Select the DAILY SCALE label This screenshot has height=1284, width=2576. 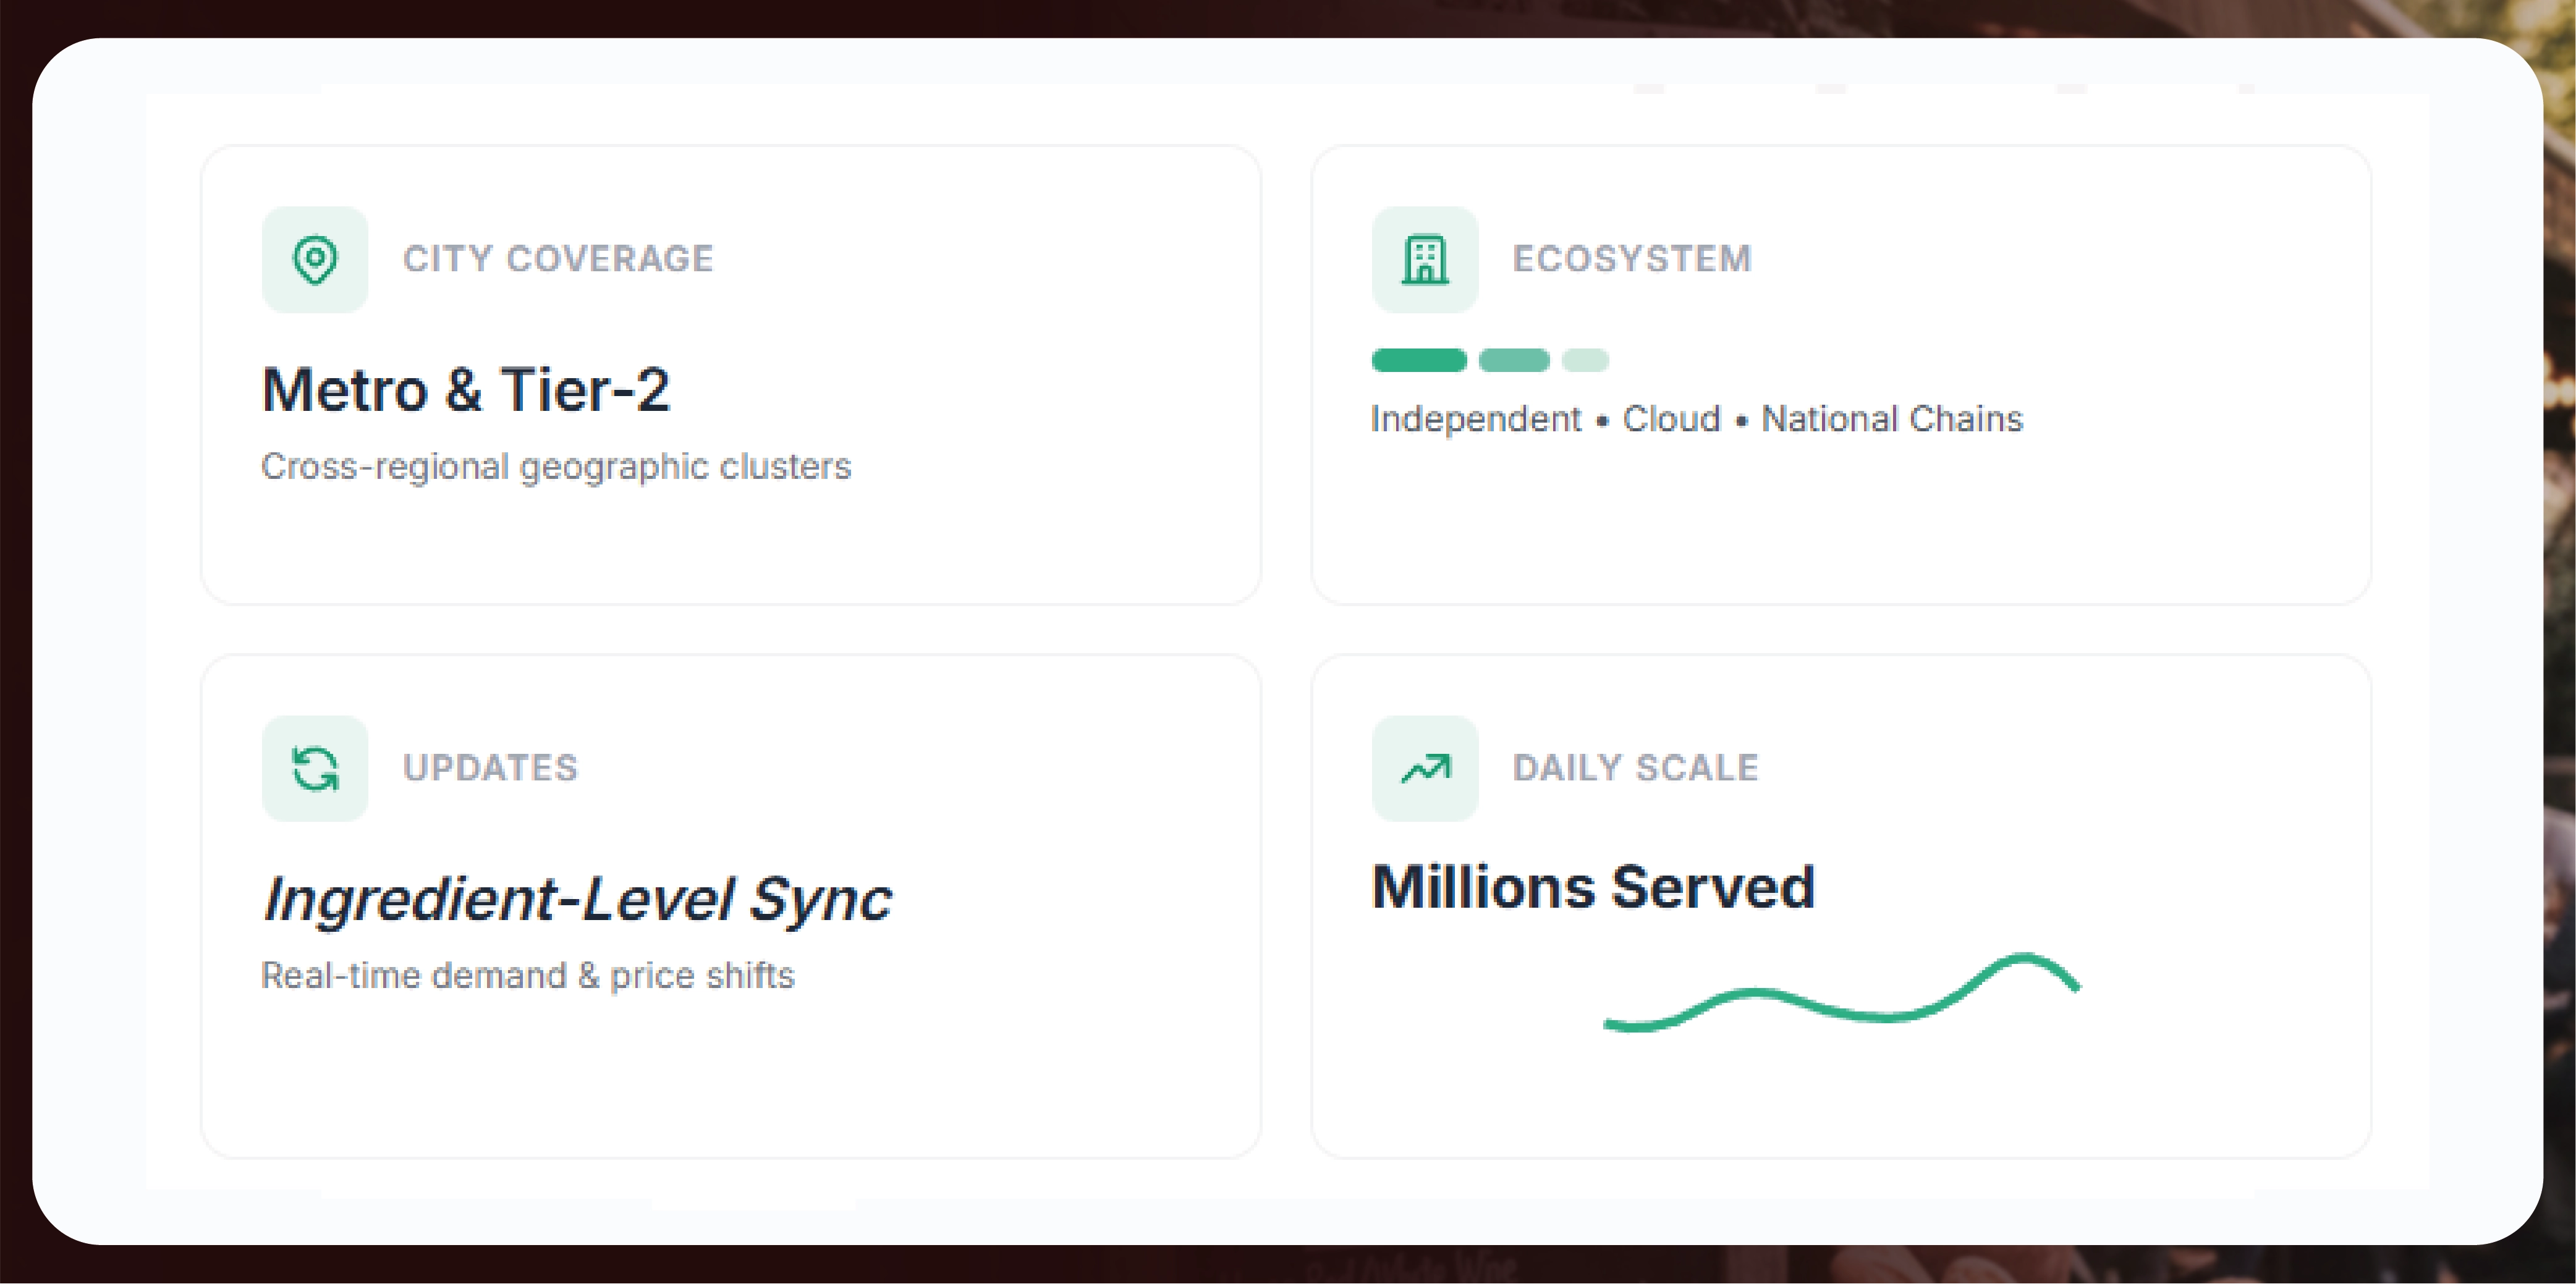click(1635, 768)
